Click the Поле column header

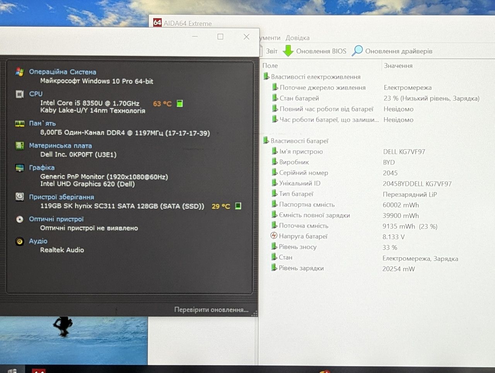click(270, 66)
